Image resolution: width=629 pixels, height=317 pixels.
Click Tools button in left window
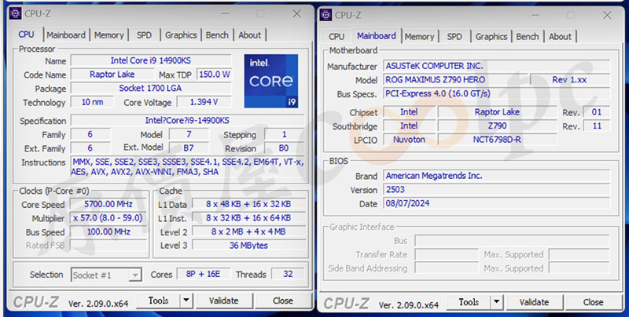pyautogui.click(x=159, y=301)
